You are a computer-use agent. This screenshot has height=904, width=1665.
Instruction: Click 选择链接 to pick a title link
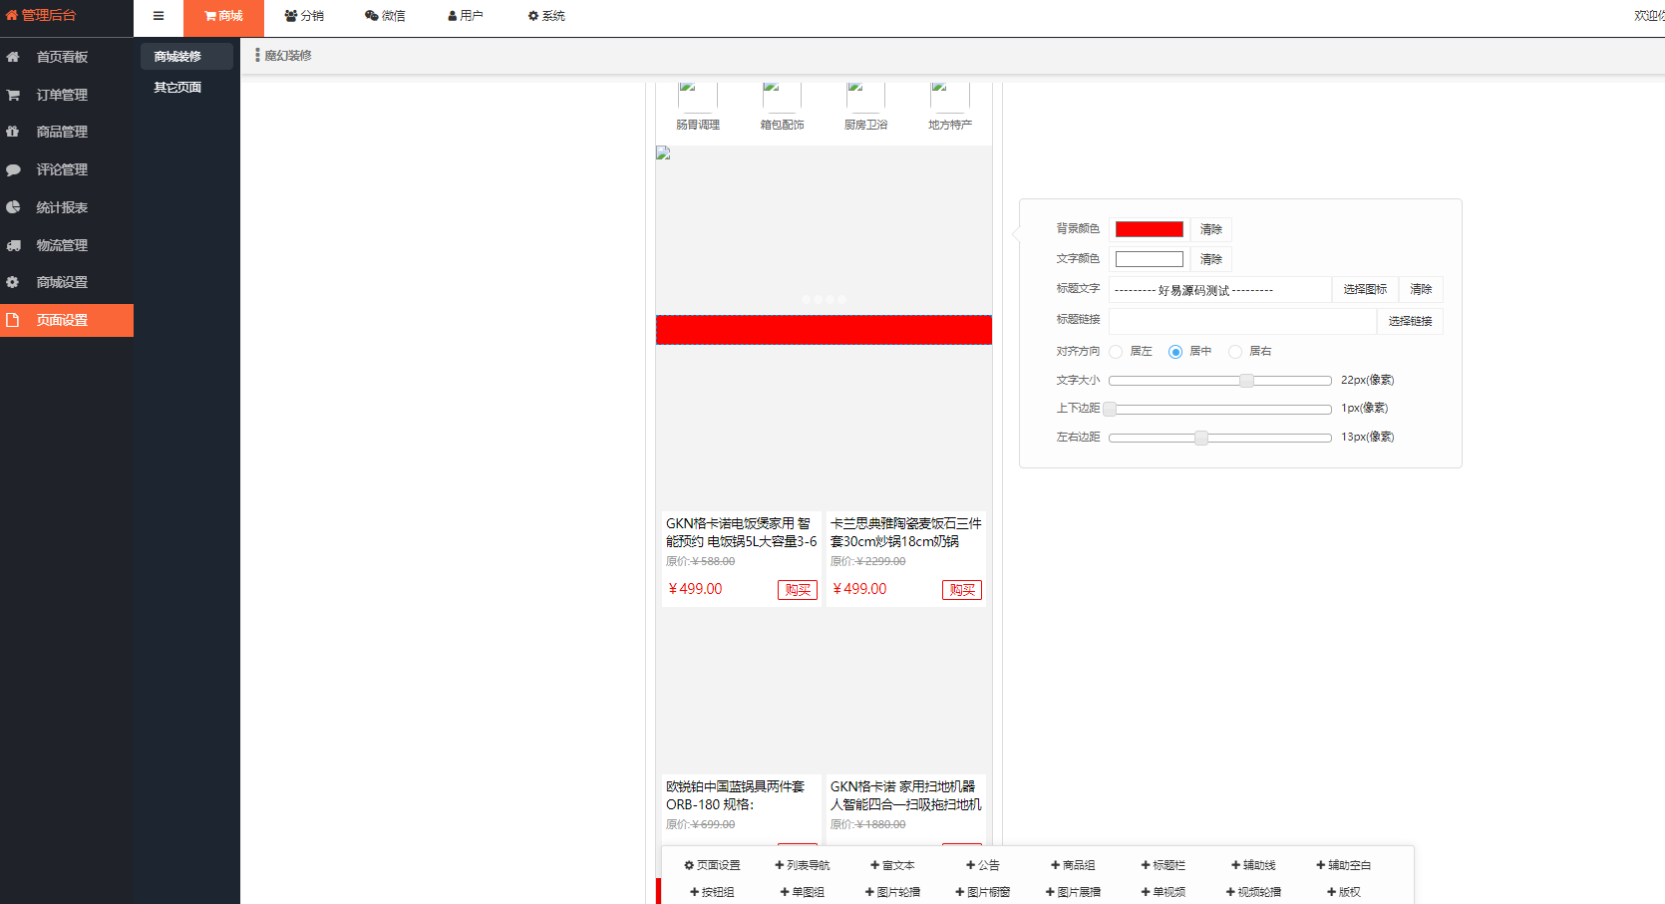pos(1410,321)
